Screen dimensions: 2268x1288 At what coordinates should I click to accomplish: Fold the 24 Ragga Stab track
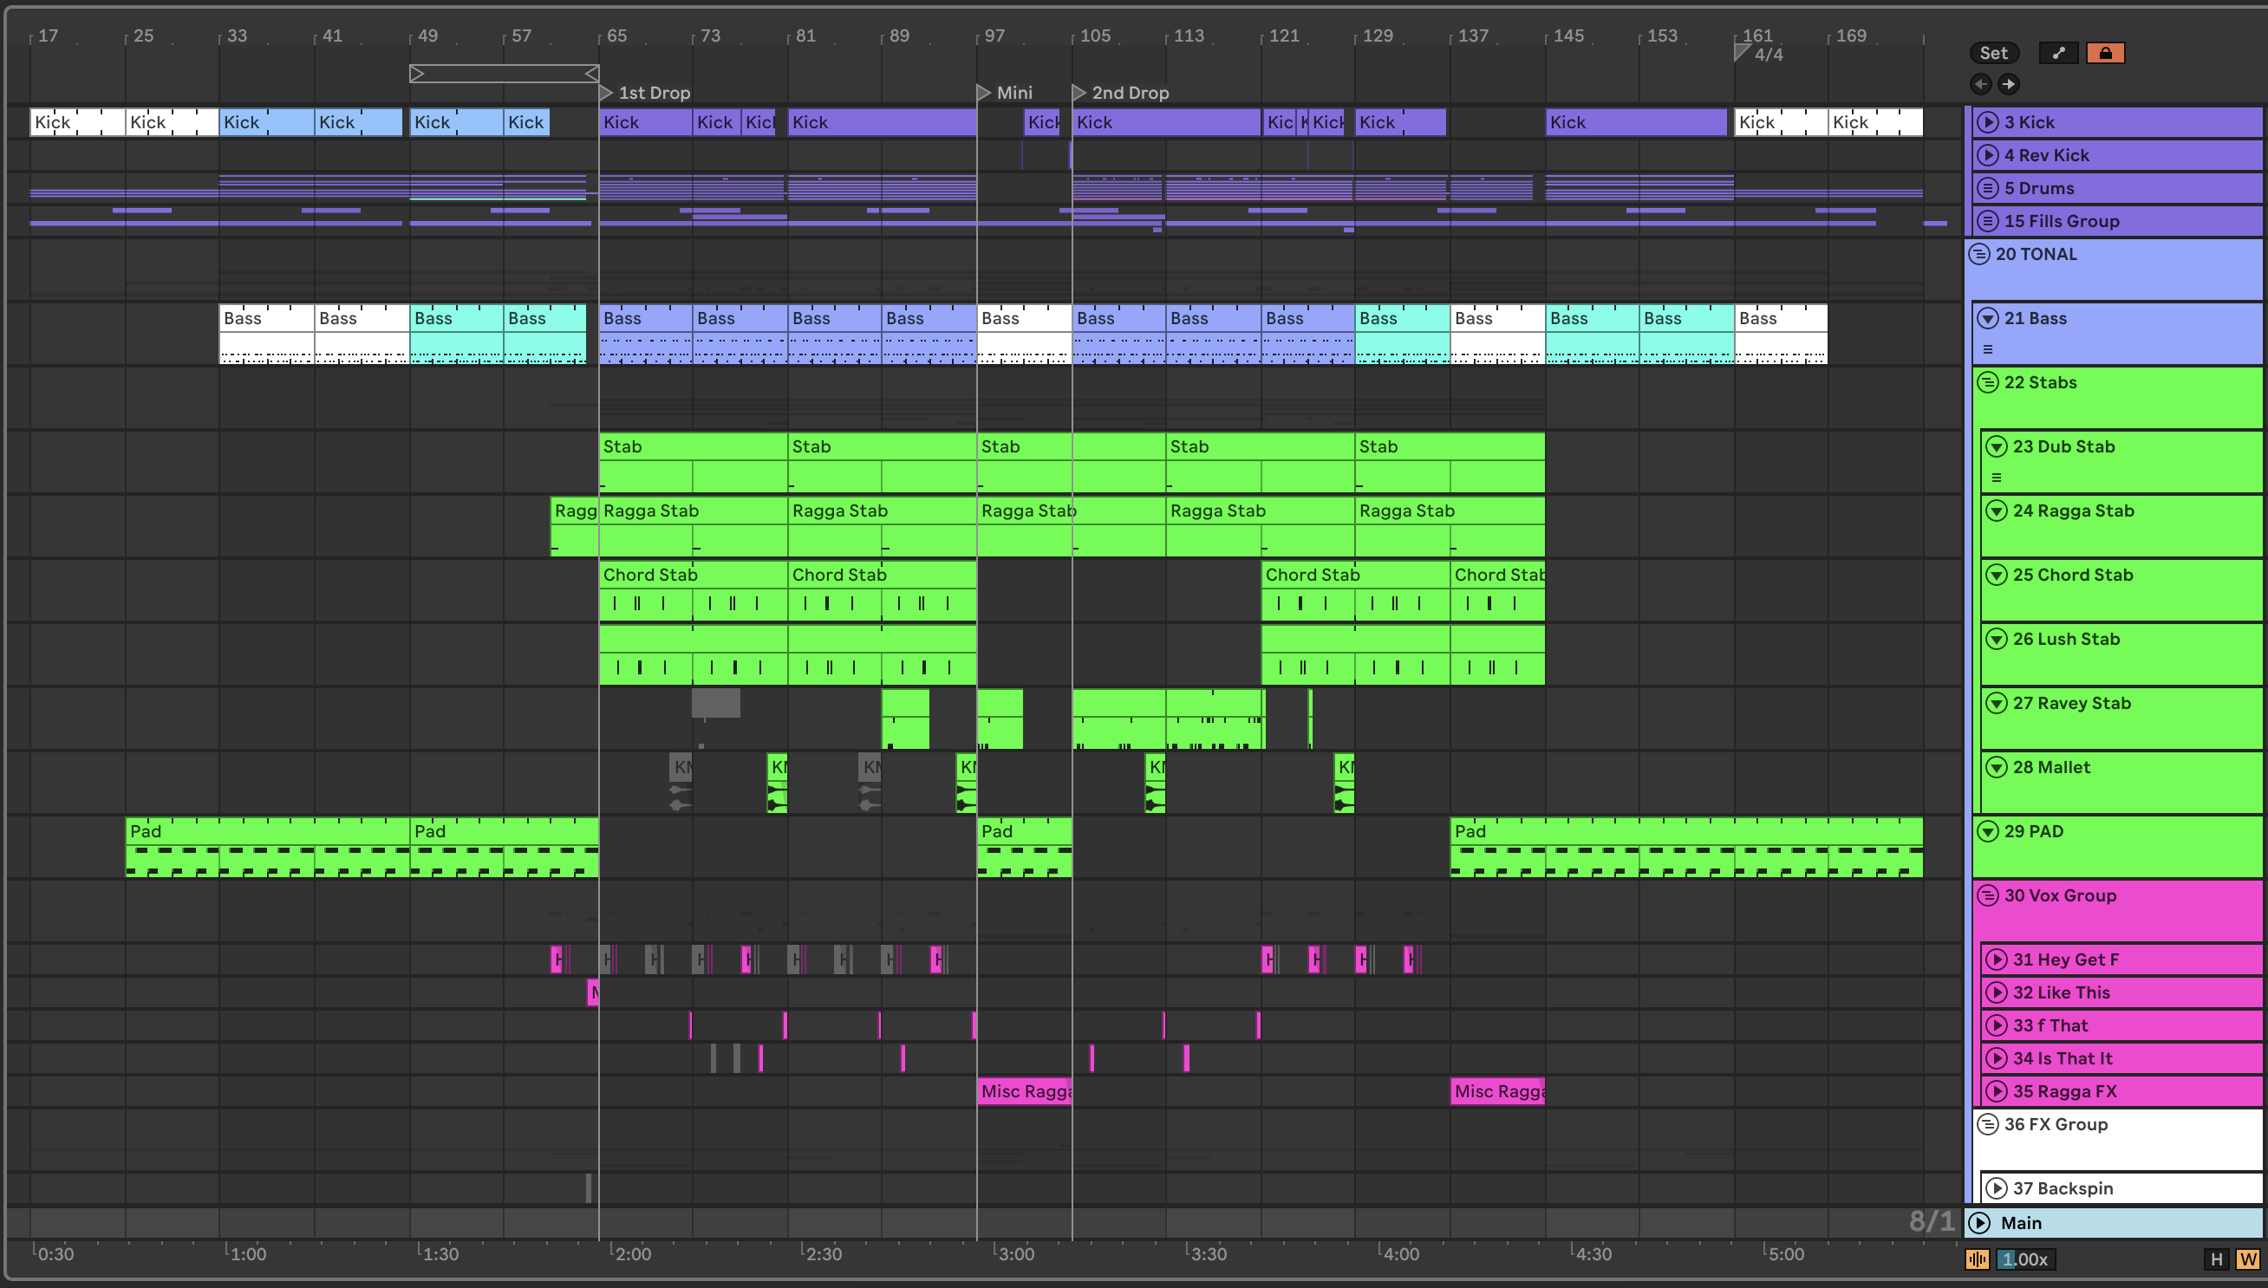point(1997,511)
